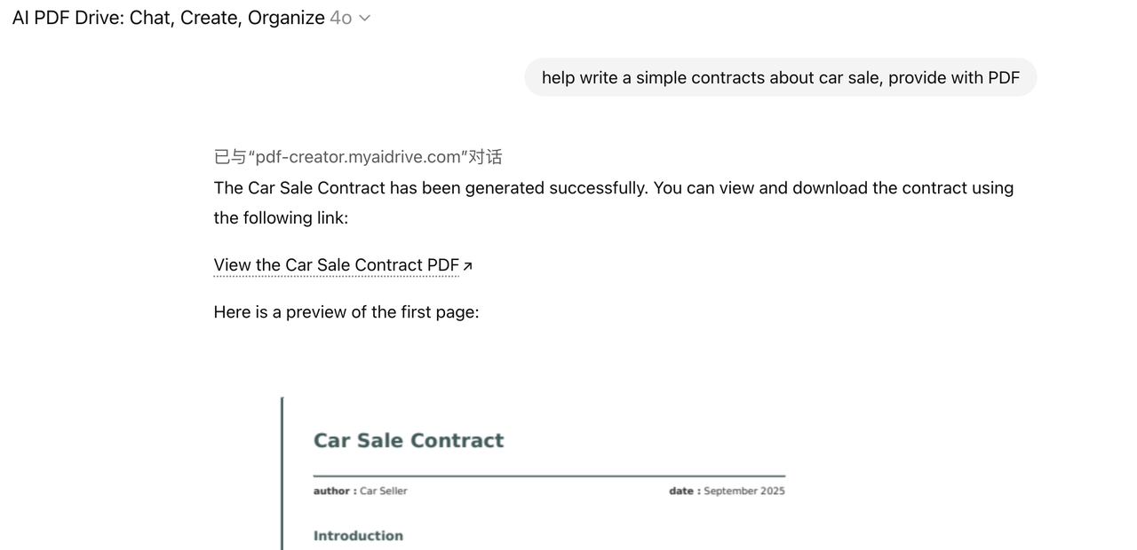
Task: Click the vertical green bar beside the preview
Action: point(282,473)
